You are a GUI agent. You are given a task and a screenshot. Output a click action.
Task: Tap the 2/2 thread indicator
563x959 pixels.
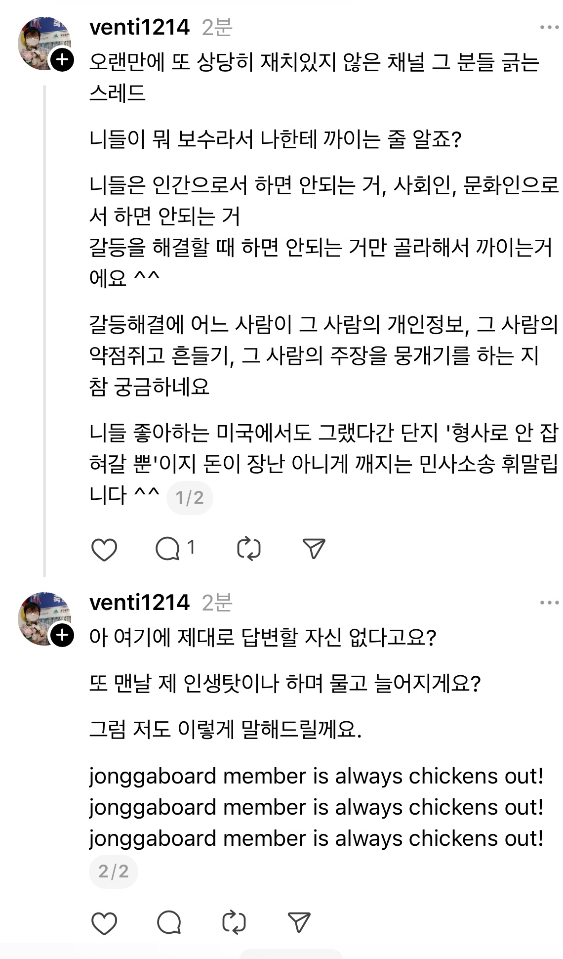tap(113, 871)
